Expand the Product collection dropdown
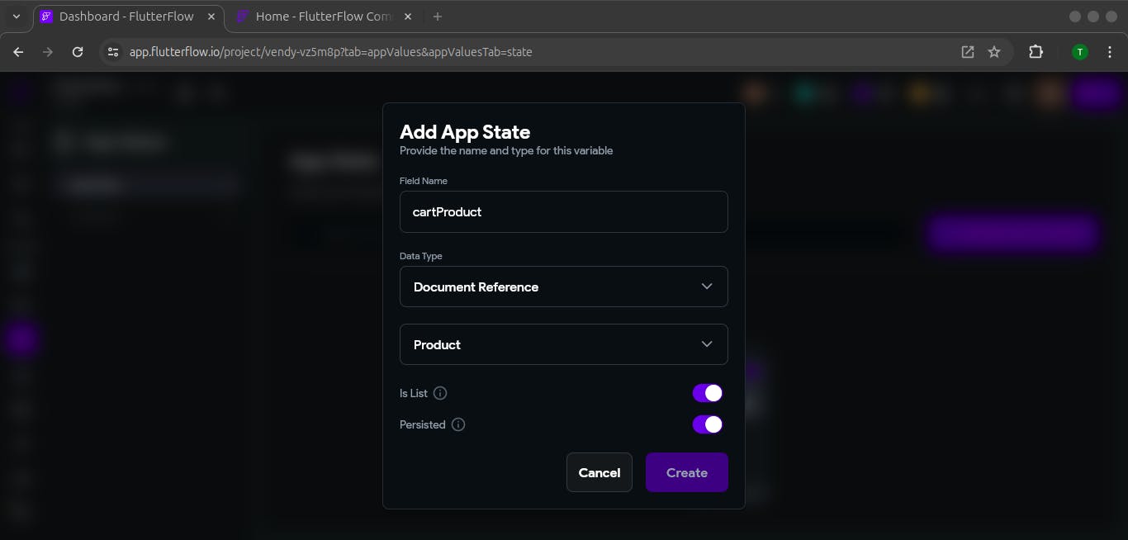Image resolution: width=1128 pixels, height=540 pixels. 563,344
